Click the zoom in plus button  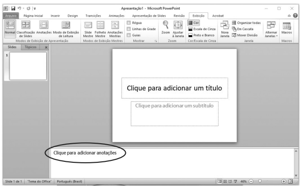click(284, 181)
